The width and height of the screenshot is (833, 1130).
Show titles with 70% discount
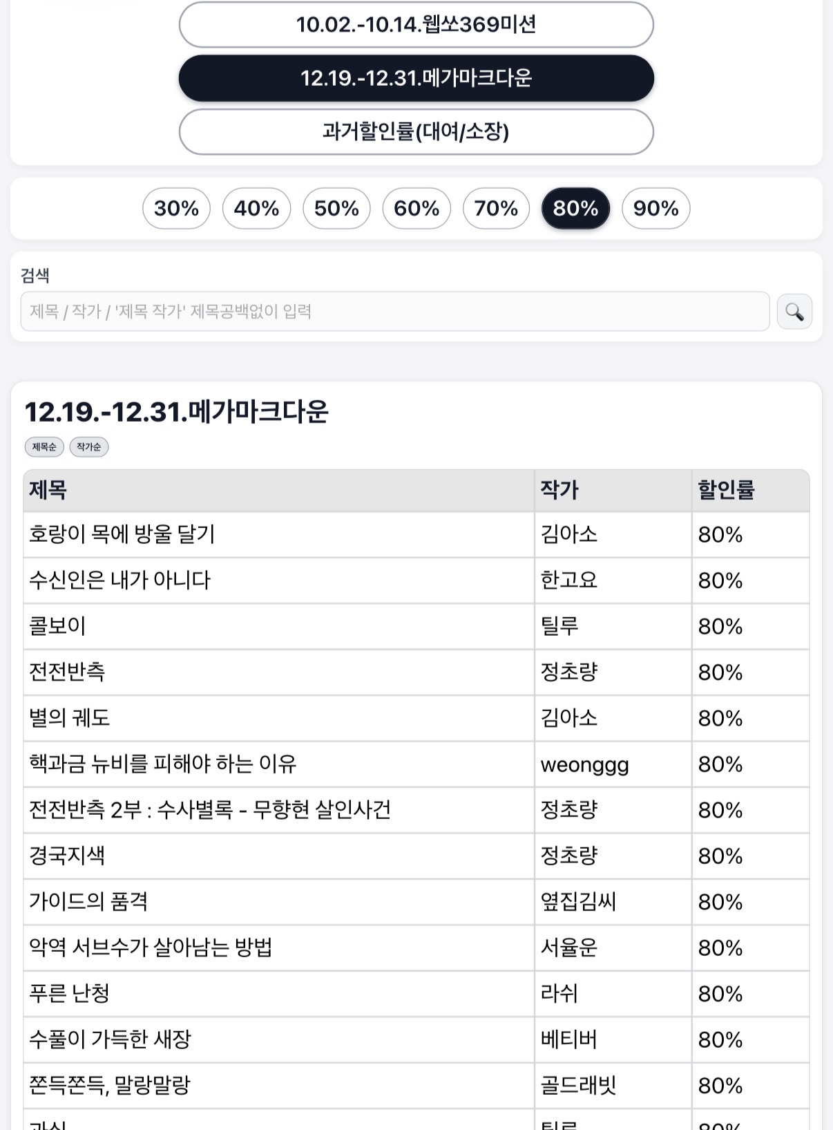[x=496, y=208]
